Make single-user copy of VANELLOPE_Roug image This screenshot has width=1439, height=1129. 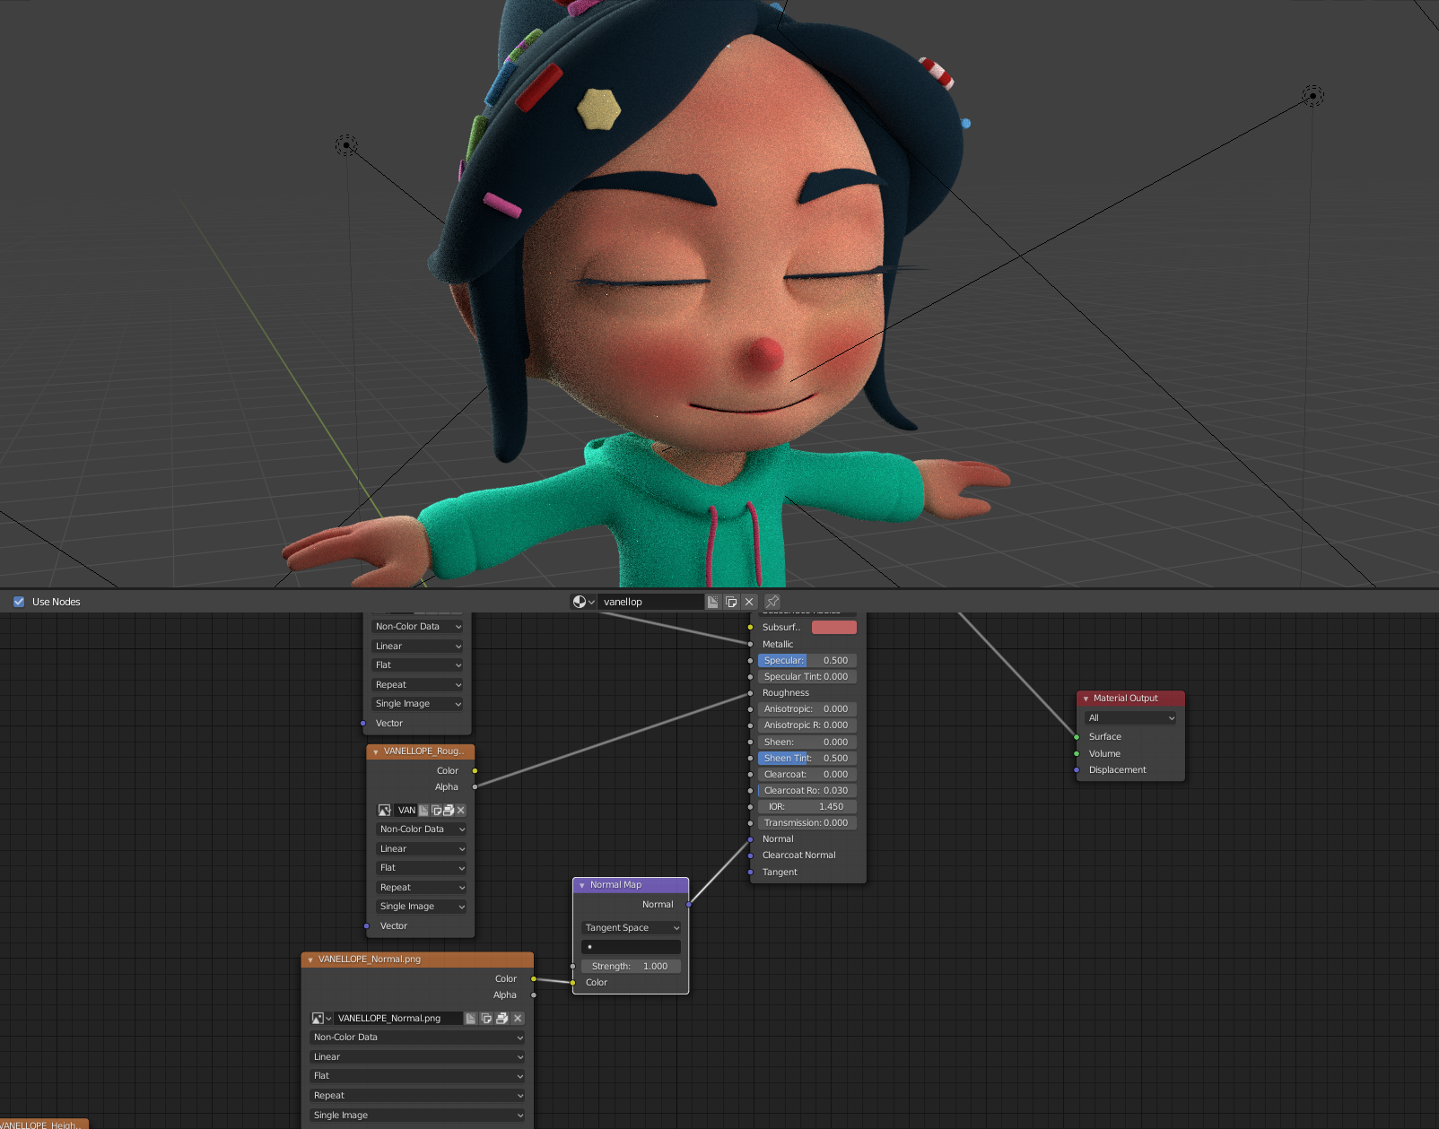pos(436,810)
